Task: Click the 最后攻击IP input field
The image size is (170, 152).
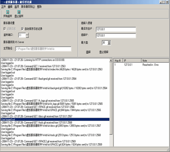Action: pyautogui.click(x=116, y=29)
